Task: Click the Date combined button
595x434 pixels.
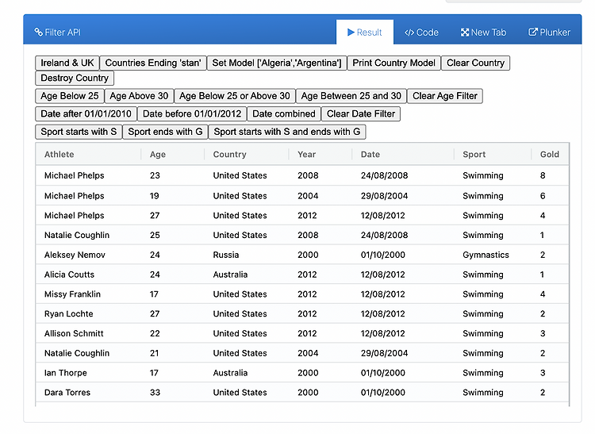Action: click(284, 113)
